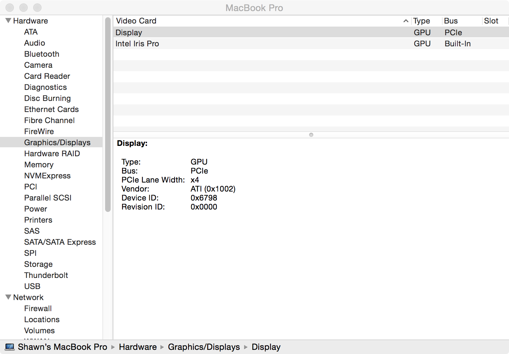Open Storage information

click(x=38, y=264)
